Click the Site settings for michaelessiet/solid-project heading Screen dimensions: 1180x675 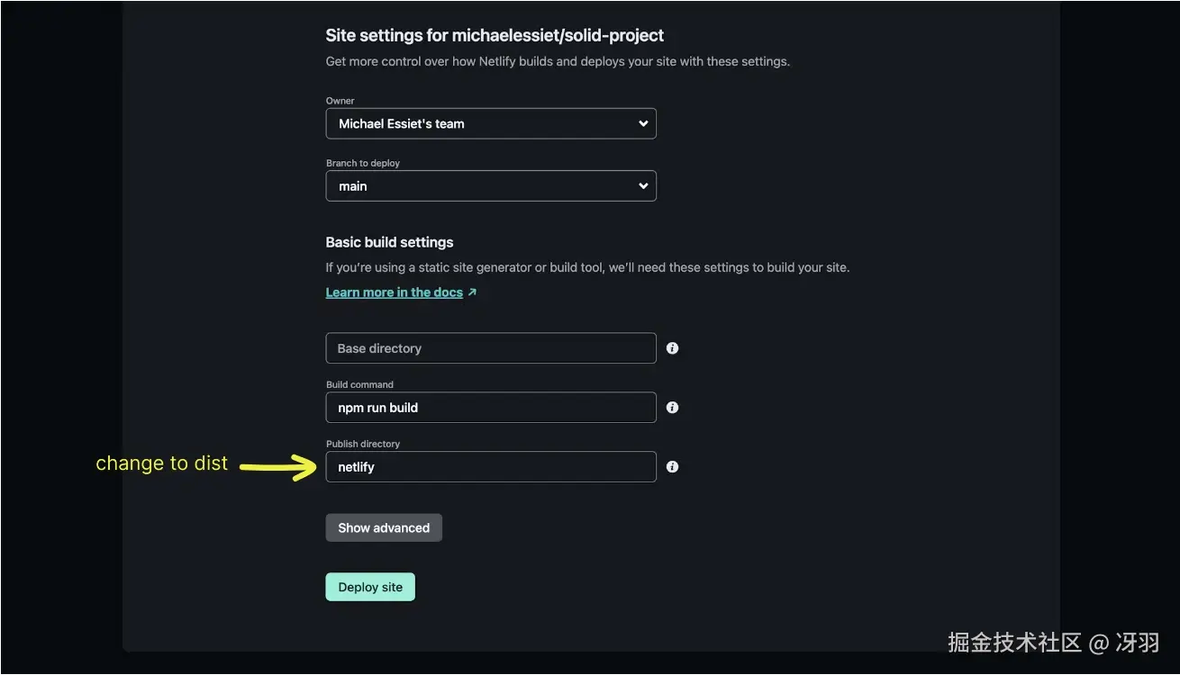pyautogui.click(x=495, y=36)
